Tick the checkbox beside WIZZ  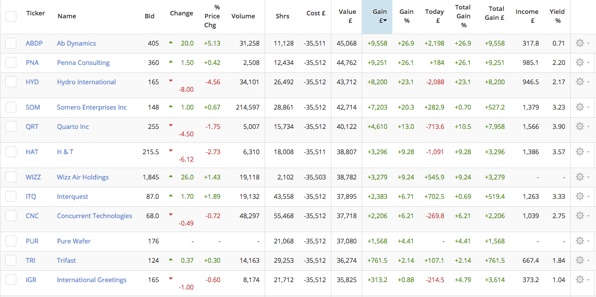tap(11, 177)
